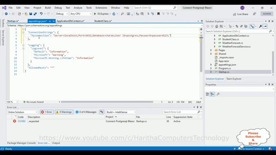Open the Extensions menu

coord(101,8)
